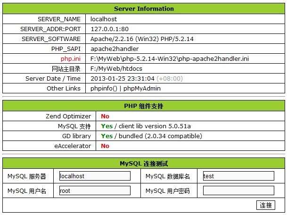Select the SERVER_NAME value localhost
This screenshot has width=287, height=215.
click(104, 19)
